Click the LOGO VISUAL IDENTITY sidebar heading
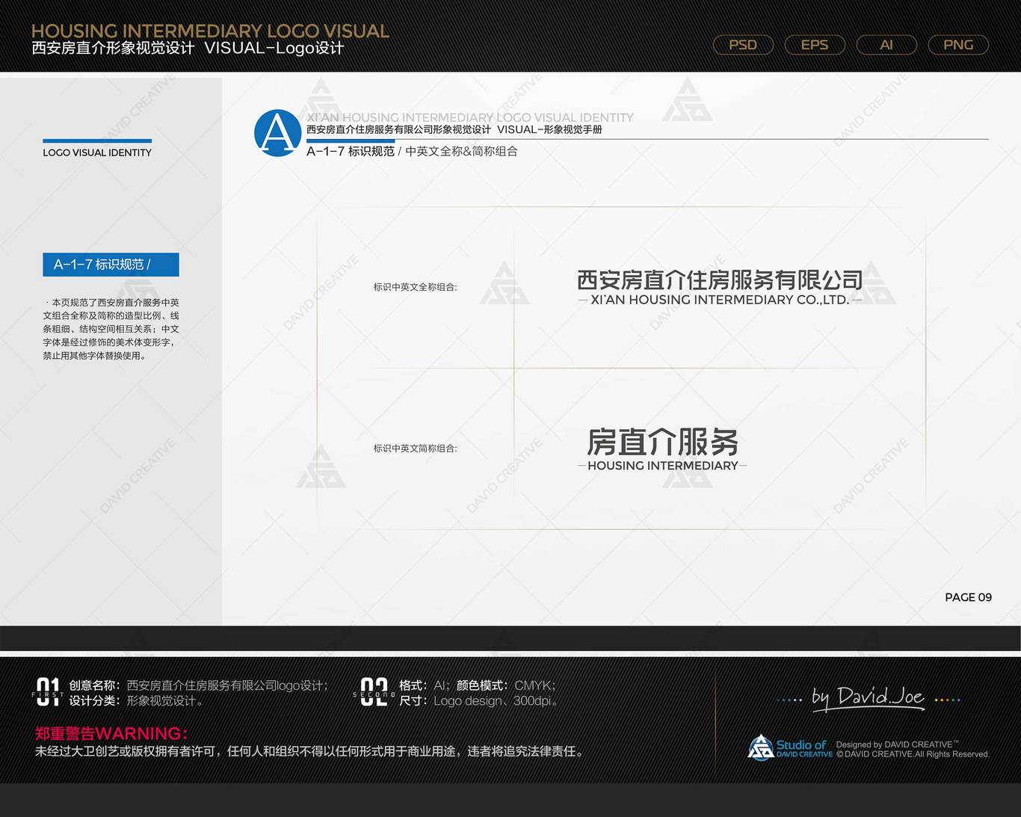1021x817 pixels. tap(97, 152)
